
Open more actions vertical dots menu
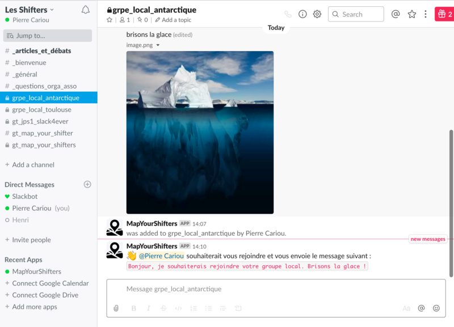426,14
